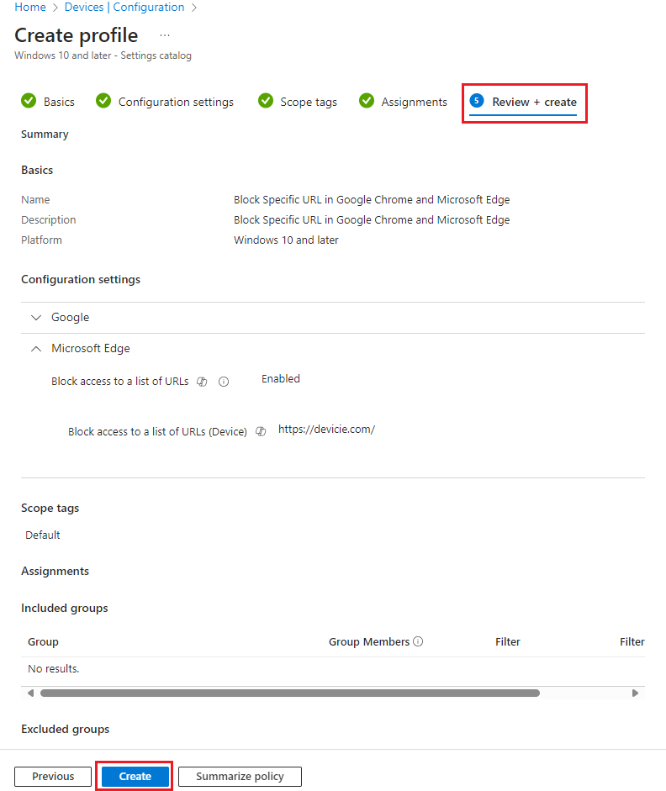Click right arrow of groups table scrollbar
666x791 pixels.
pos(636,693)
